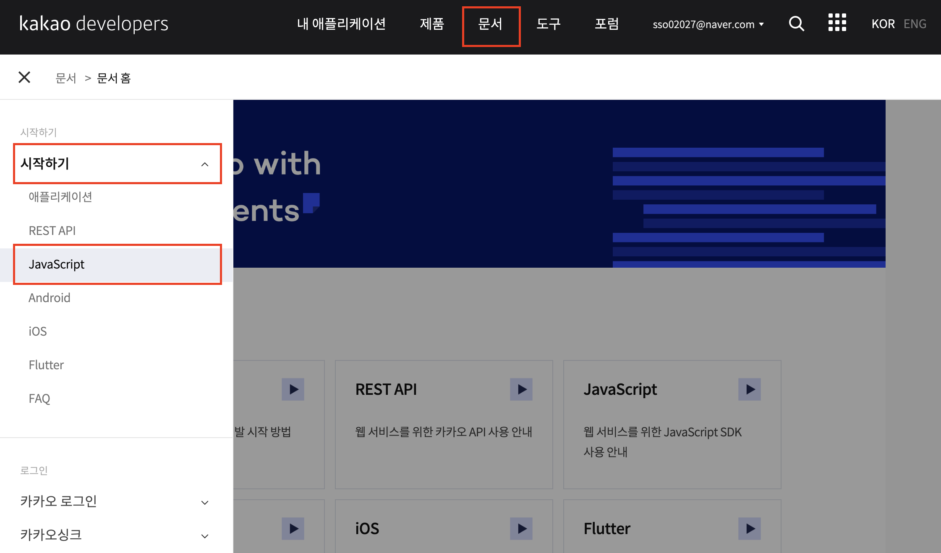Viewport: 941px width, 553px height.
Task: Open the sso02027@naver.com account dropdown
Action: click(x=708, y=24)
